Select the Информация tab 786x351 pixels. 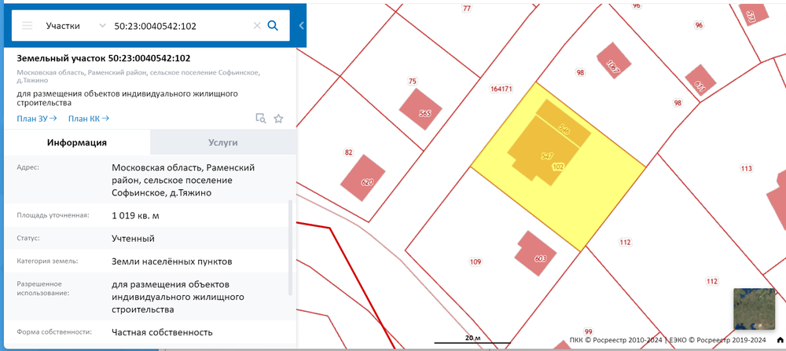(76, 143)
